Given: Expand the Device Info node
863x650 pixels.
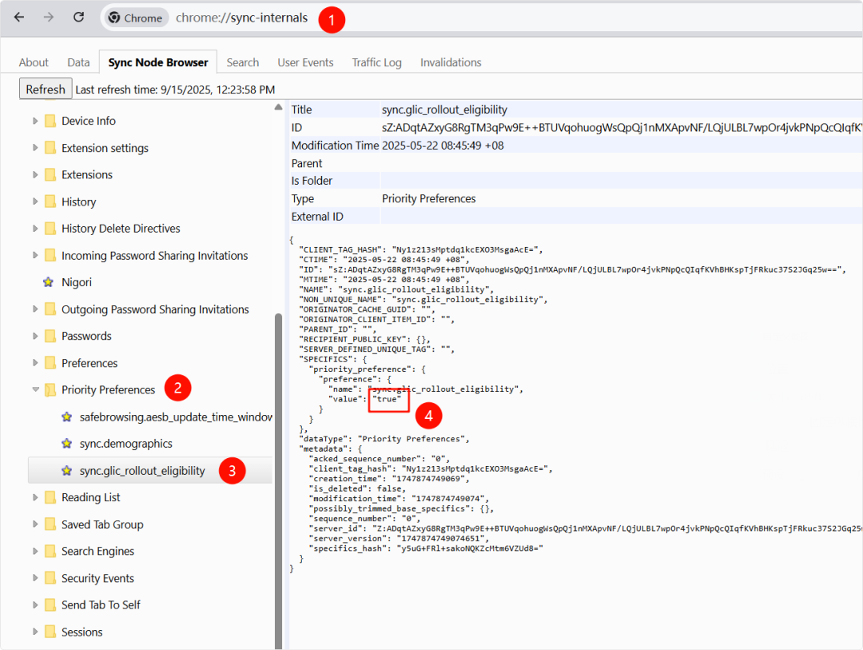Looking at the screenshot, I should (35, 121).
